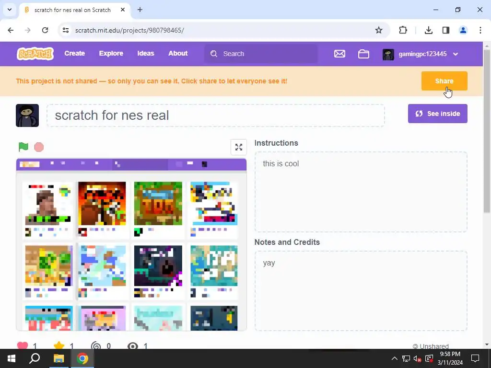The height and width of the screenshot is (368, 491).
Task: Go to the Ideas page
Action: [x=146, y=54]
